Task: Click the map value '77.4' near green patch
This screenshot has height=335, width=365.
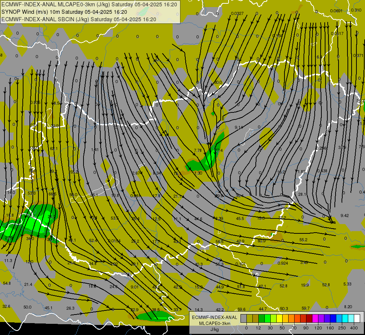Action: pyautogui.click(x=218, y=150)
